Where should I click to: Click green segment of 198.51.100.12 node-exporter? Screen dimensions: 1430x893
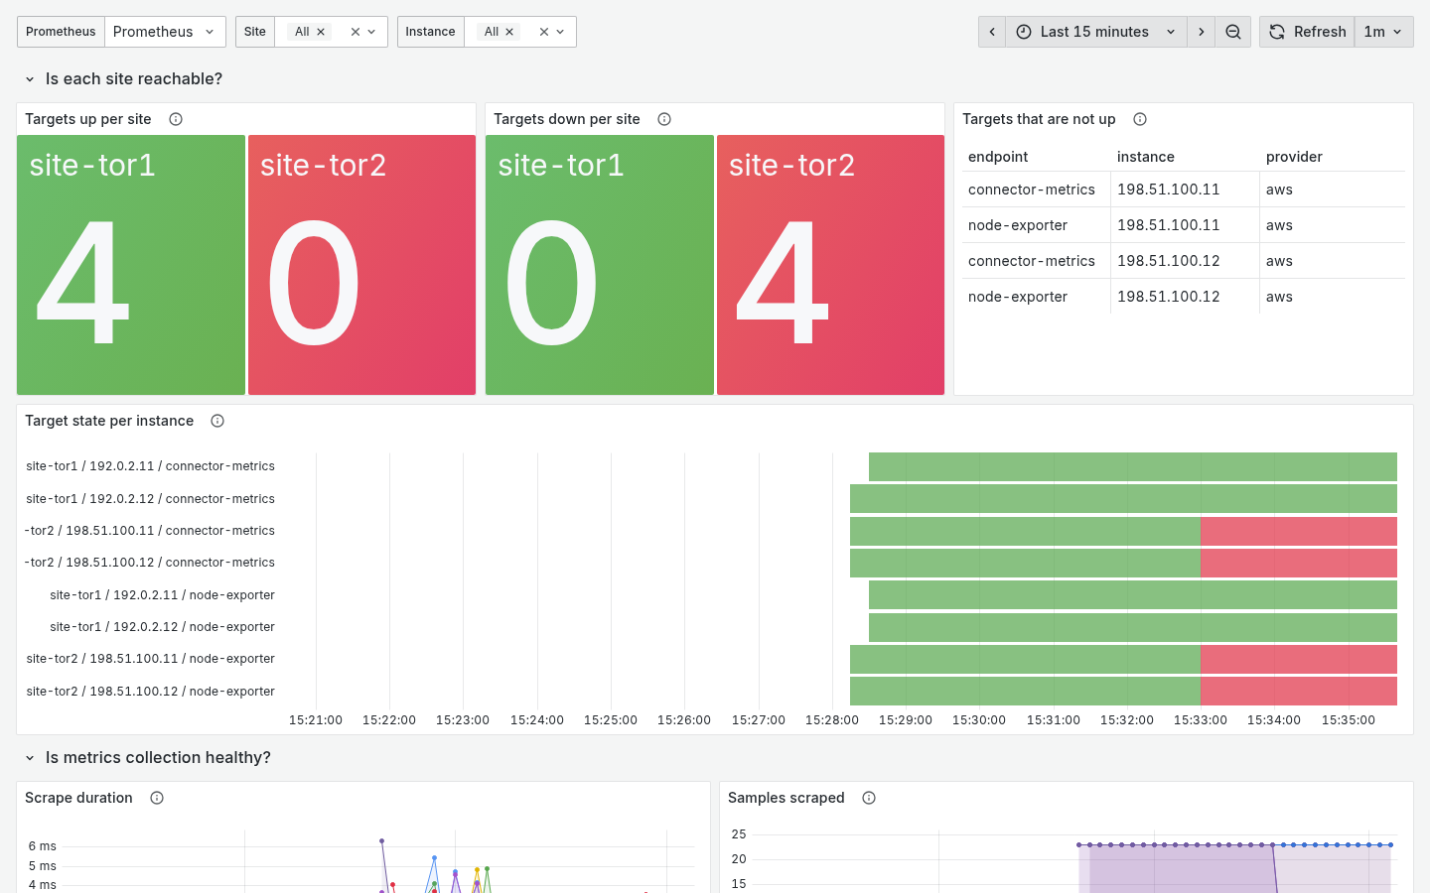1025,692
